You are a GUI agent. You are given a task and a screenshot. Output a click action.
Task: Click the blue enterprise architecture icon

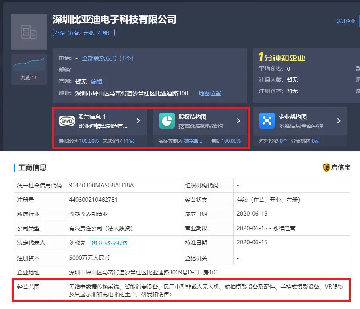tap(267, 121)
